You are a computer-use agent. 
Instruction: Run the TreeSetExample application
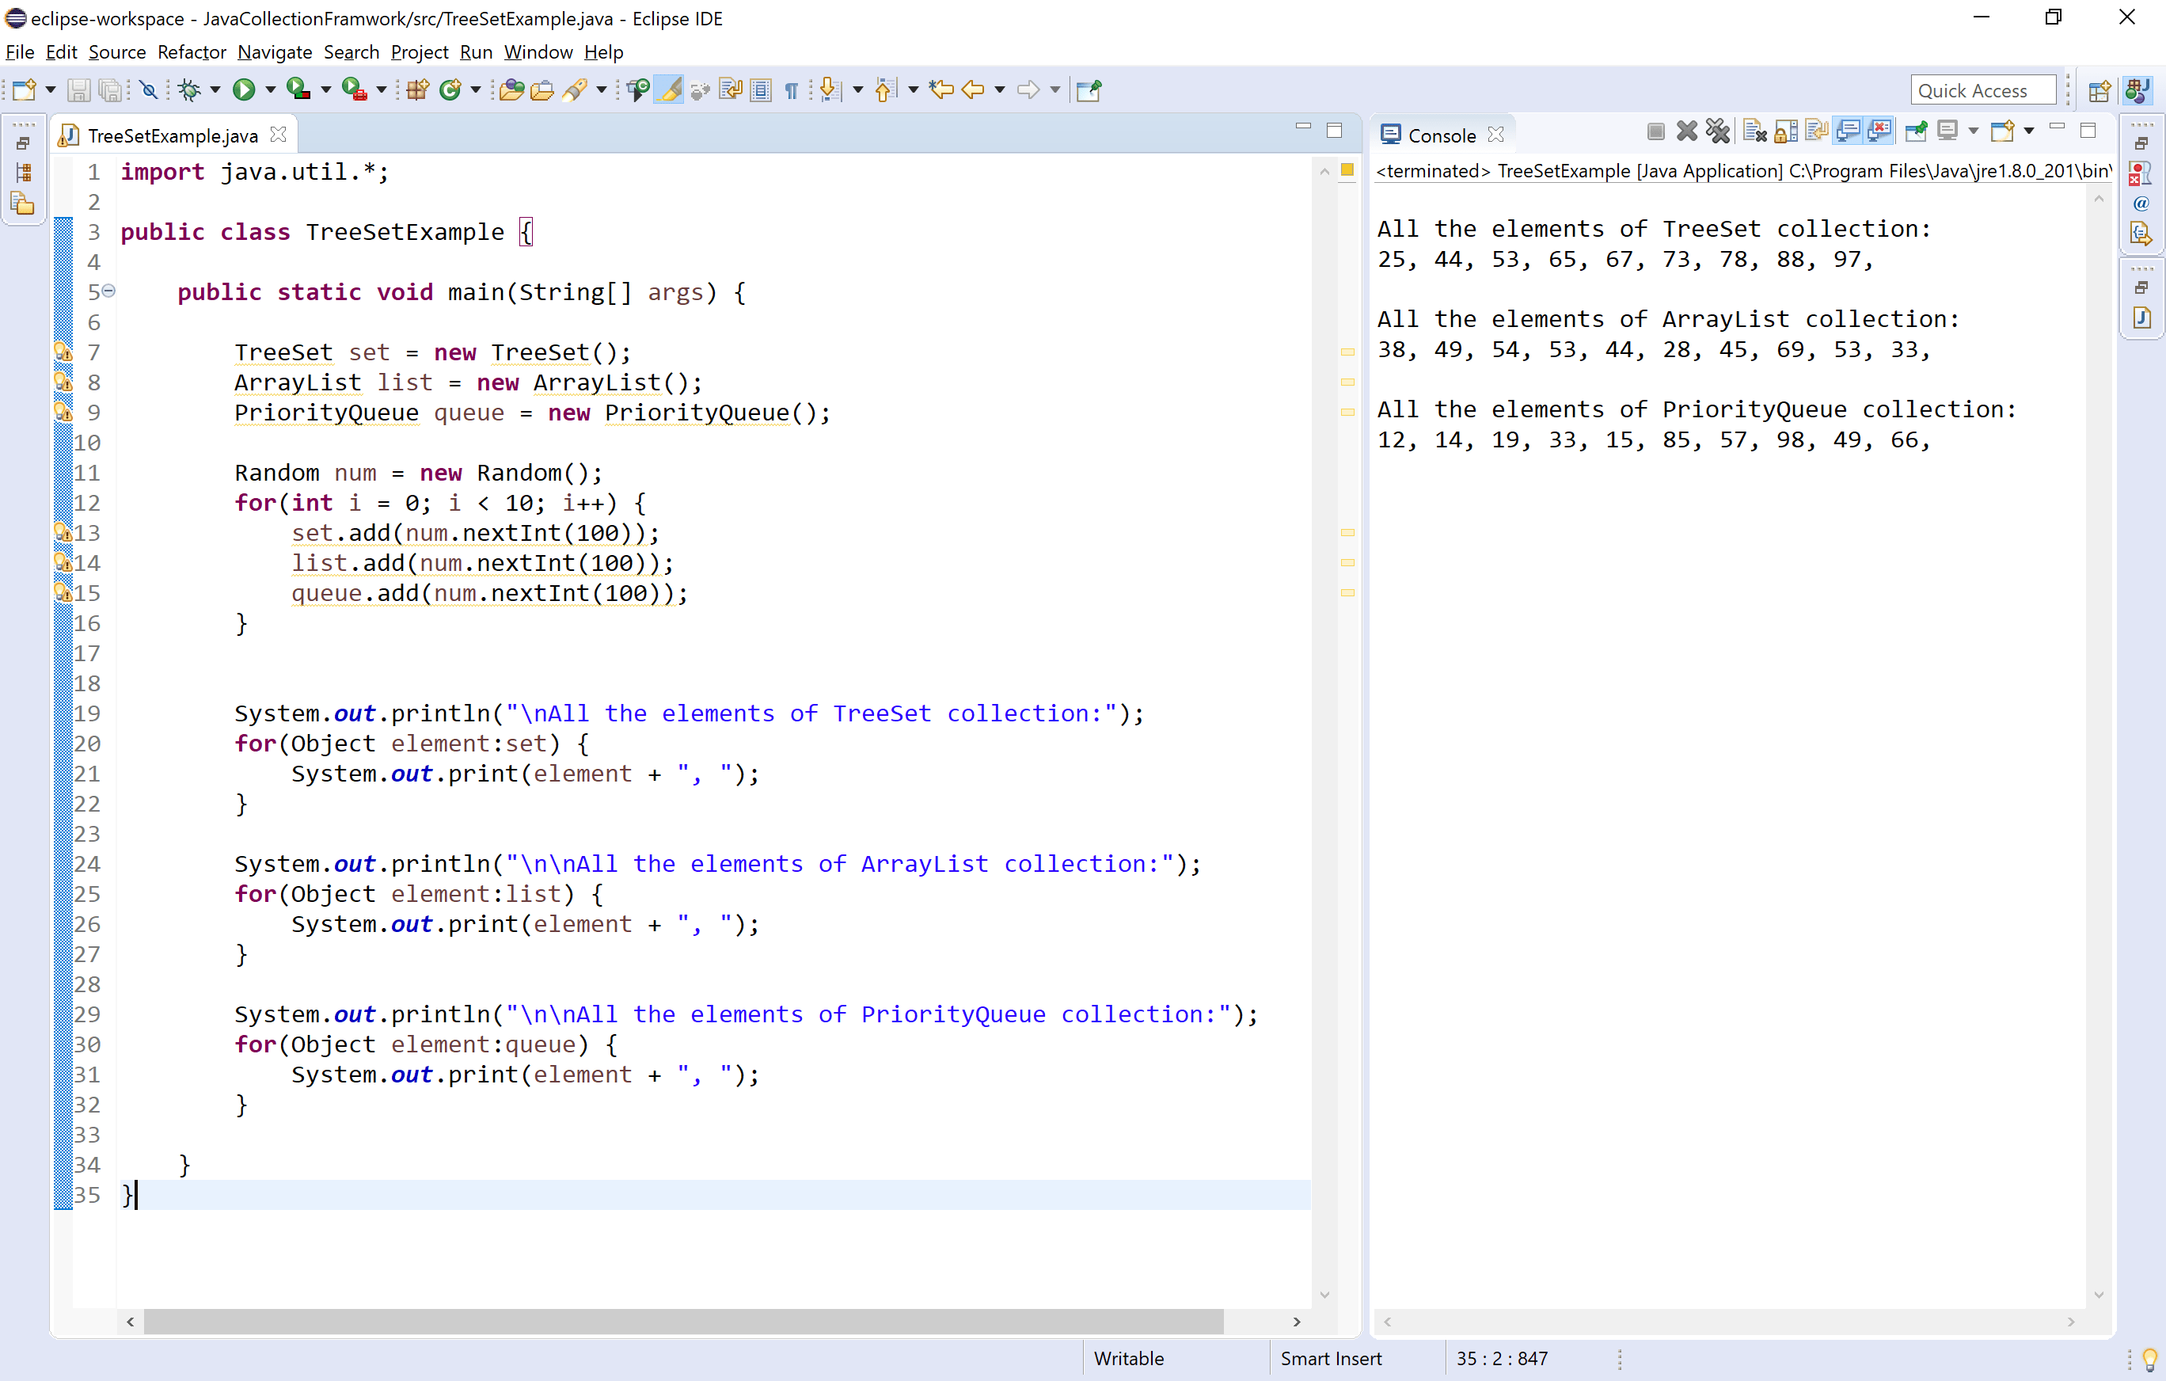tap(244, 90)
